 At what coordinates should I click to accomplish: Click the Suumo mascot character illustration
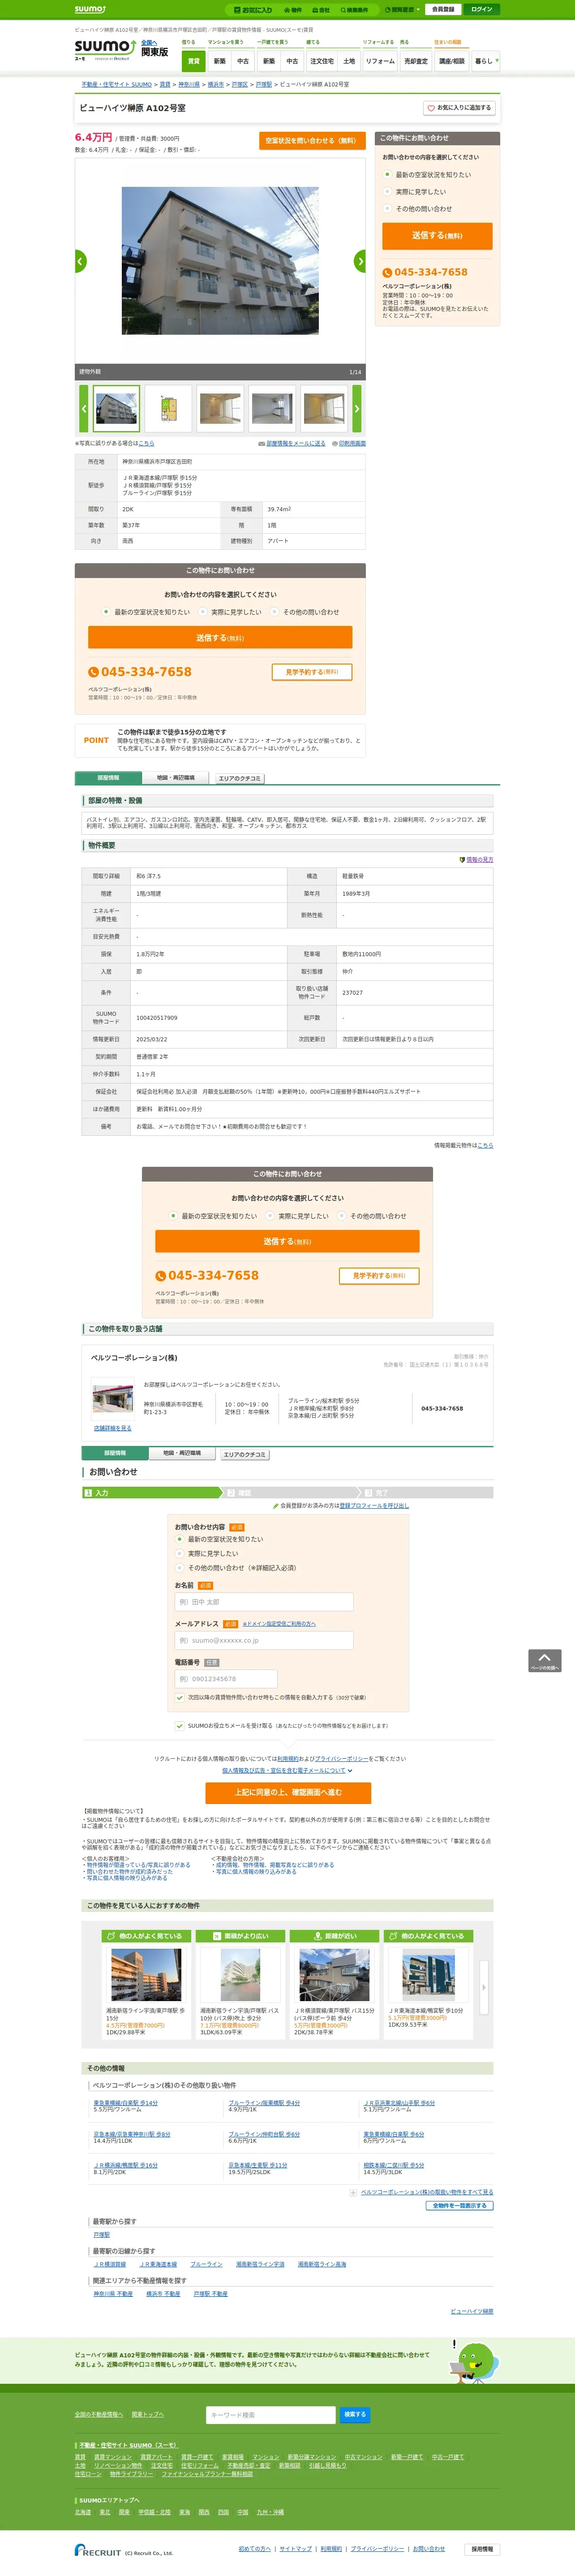473,2362
